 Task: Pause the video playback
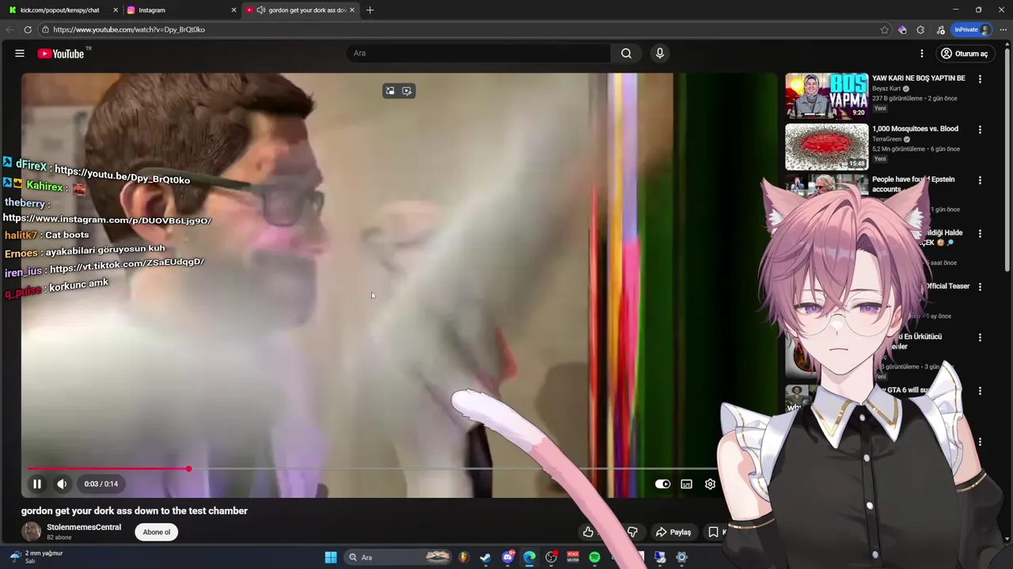point(36,484)
